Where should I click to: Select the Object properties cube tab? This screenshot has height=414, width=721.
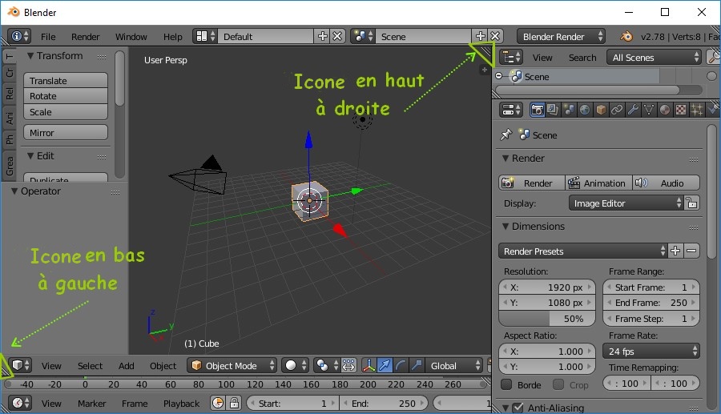pyautogui.click(x=601, y=110)
